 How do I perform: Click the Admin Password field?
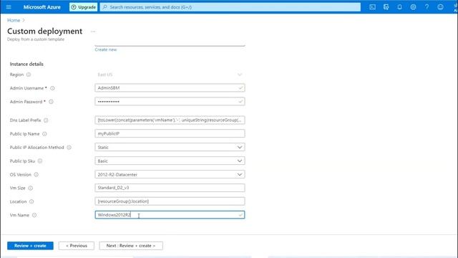(170, 102)
